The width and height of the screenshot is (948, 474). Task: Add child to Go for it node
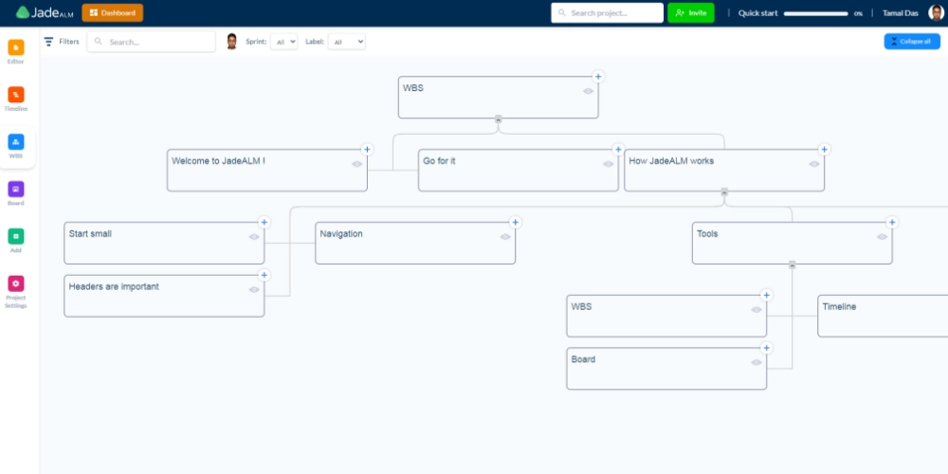click(x=618, y=150)
